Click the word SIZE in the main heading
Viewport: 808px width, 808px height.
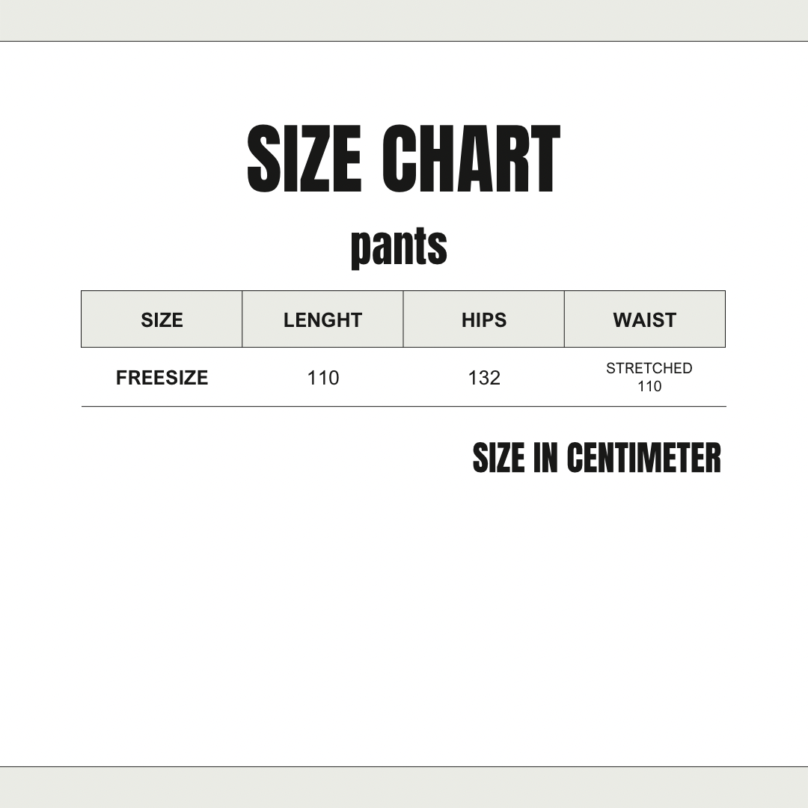coord(304,159)
